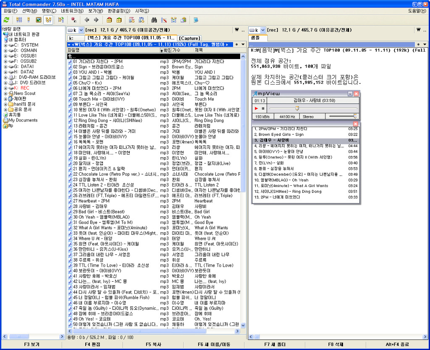Open file search with the binoculars icon
This screenshot has width=430, height=350.
154,20
